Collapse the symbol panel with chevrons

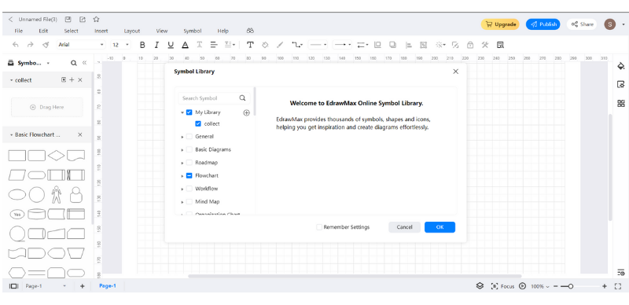(84, 63)
